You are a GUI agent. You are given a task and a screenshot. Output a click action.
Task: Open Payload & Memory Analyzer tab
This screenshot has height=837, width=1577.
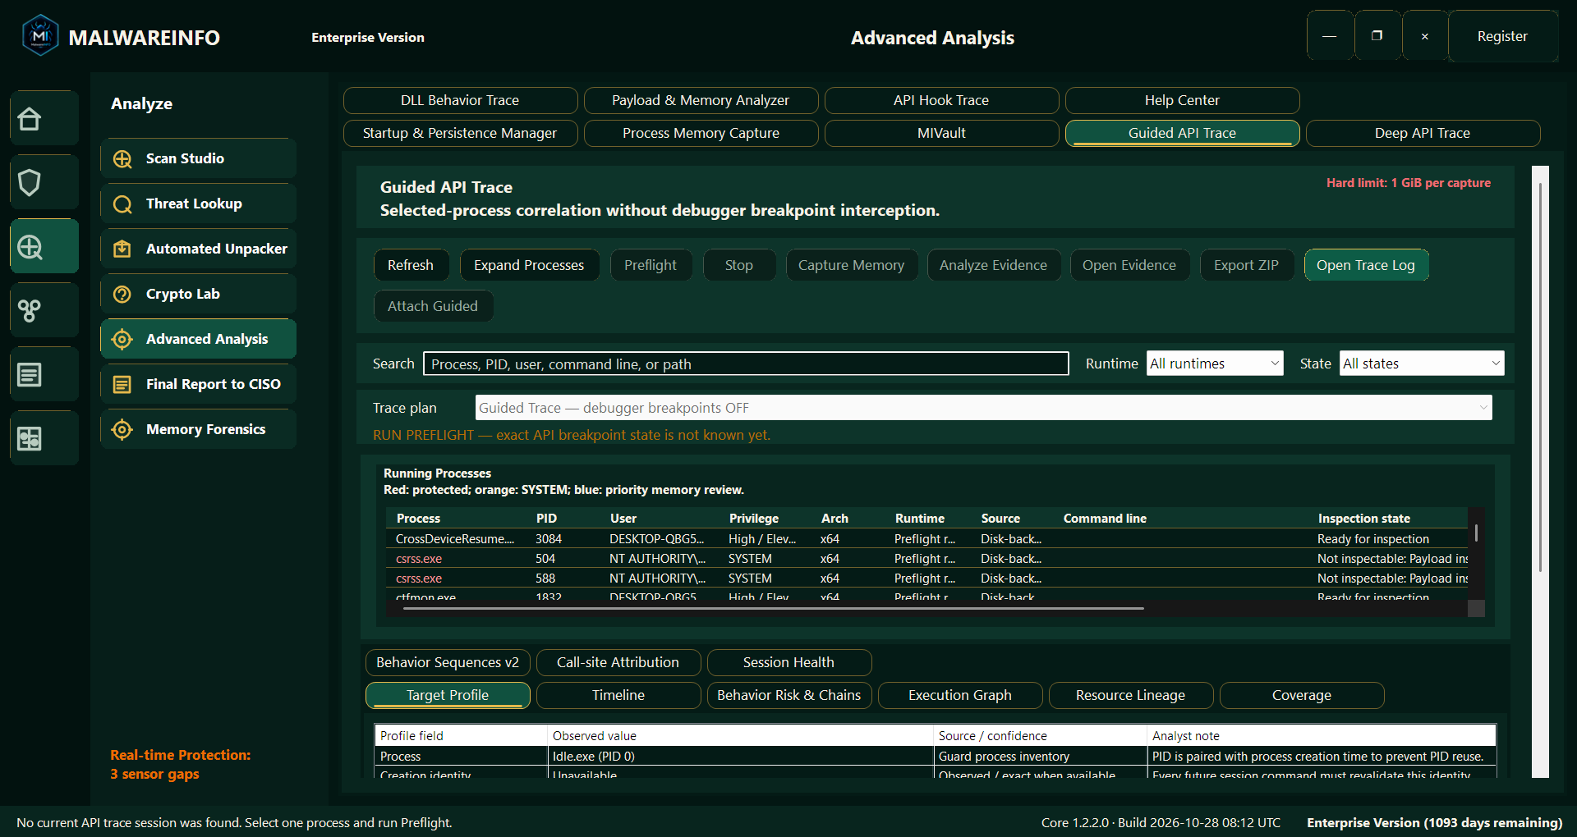701,100
